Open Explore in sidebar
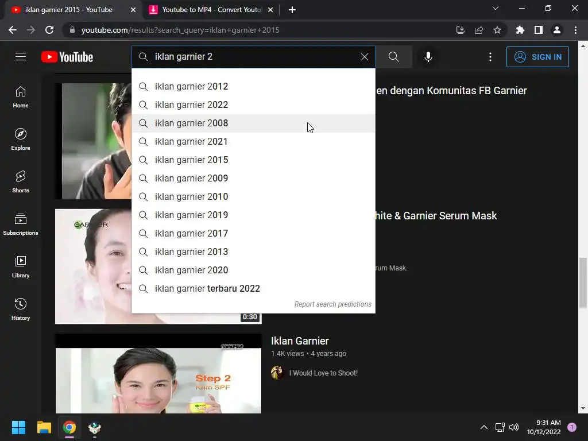This screenshot has width=588, height=441. [x=21, y=140]
